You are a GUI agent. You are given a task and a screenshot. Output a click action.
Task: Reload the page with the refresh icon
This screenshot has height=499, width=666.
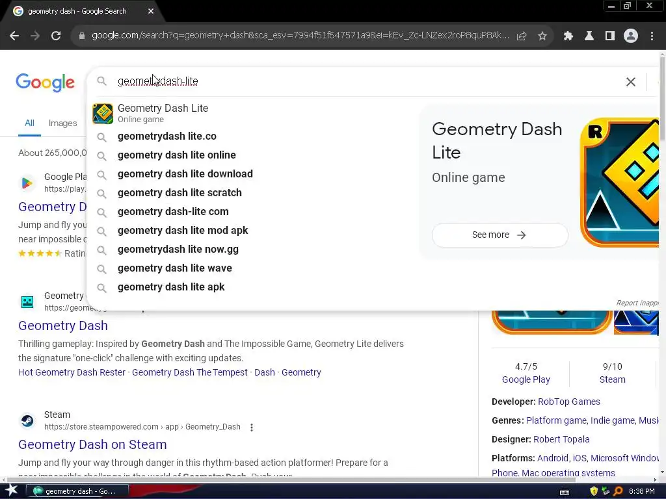[x=56, y=36]
